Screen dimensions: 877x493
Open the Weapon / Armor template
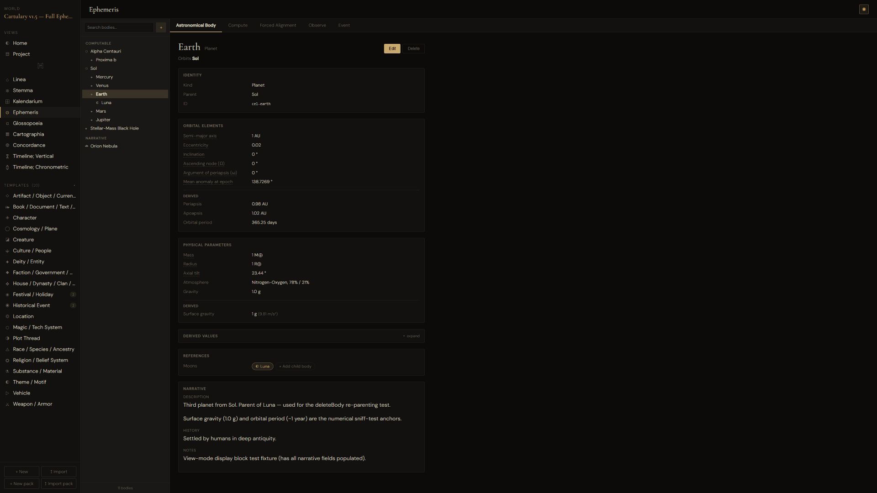(40, 404)
